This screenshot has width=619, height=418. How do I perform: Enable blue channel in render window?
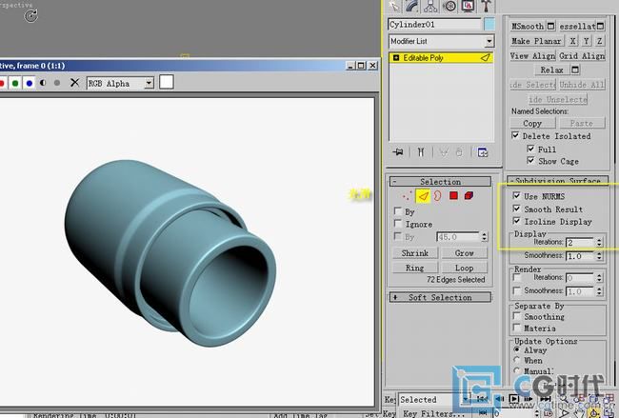tap(30, 83)
